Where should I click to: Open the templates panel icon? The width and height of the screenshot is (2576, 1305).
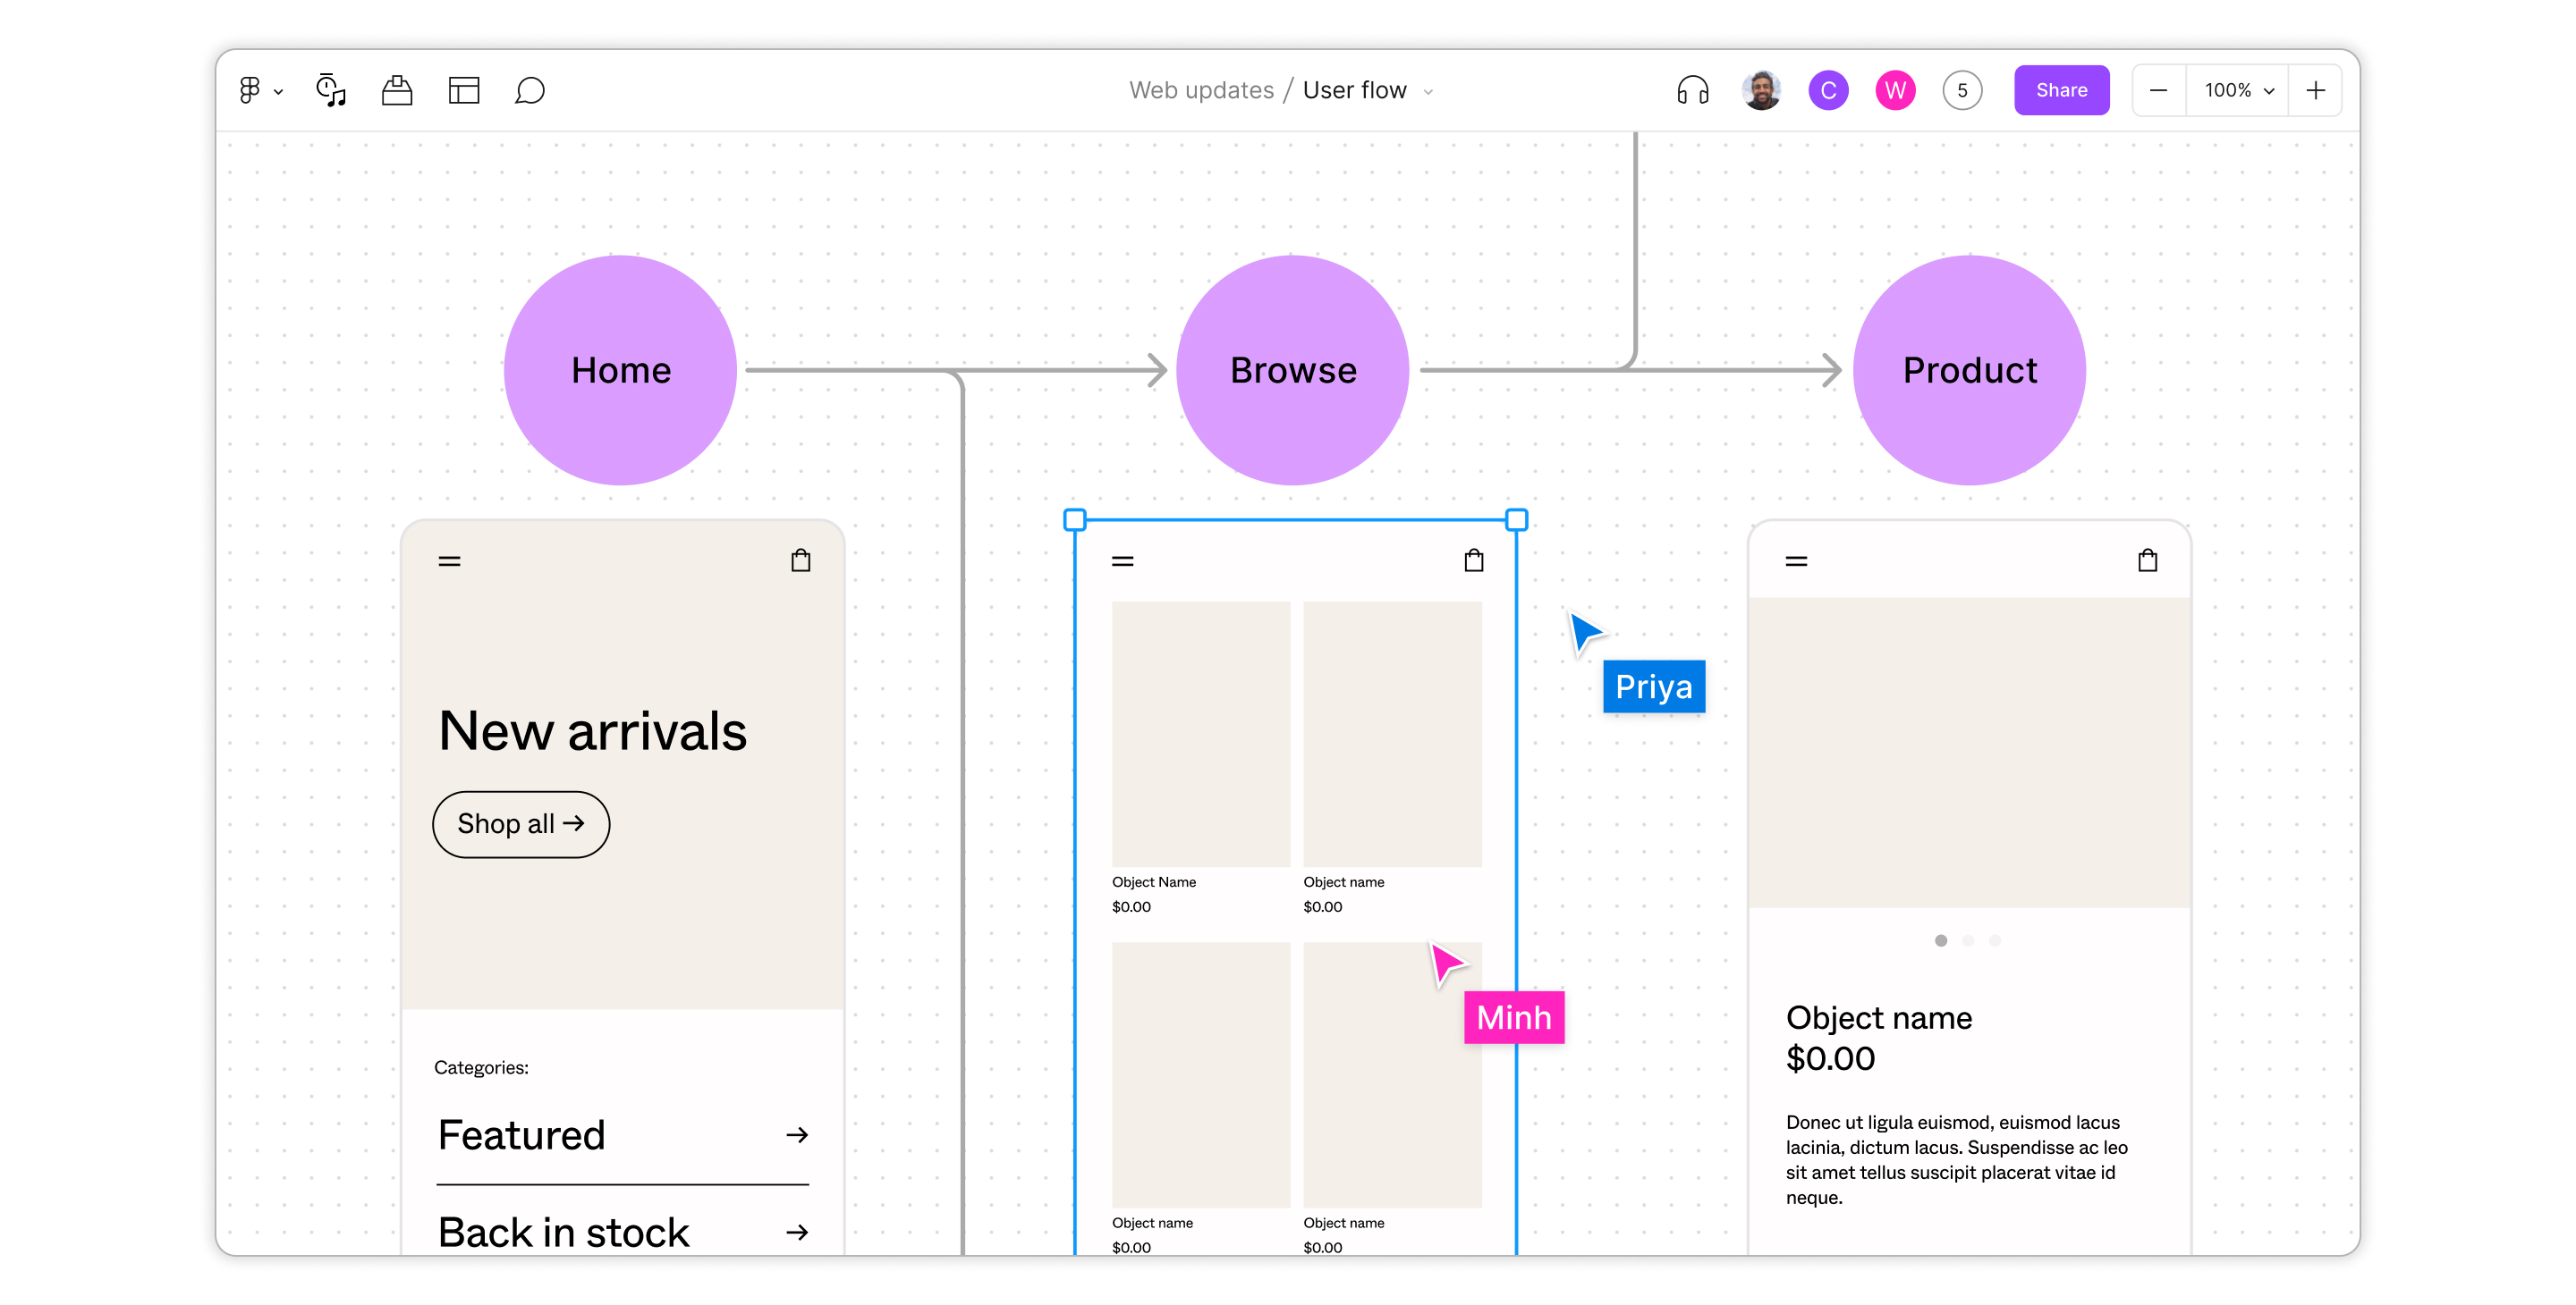(x=464, y=90)
